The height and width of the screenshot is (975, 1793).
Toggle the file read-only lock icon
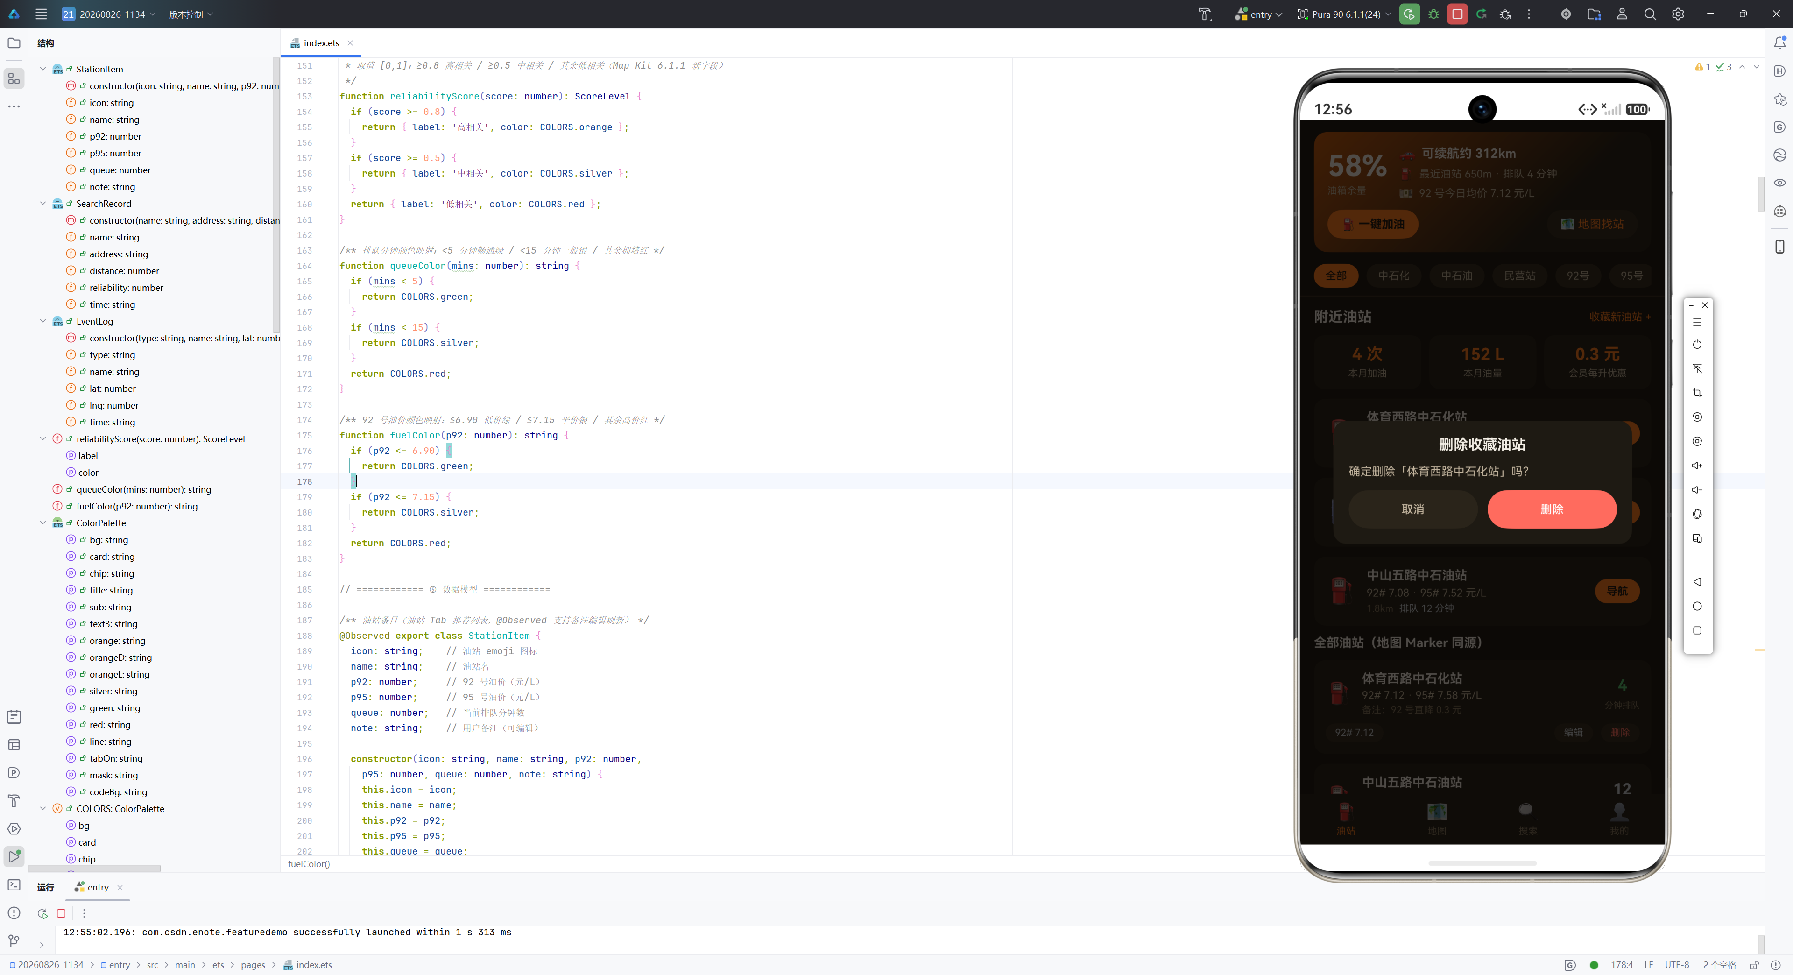[1754, 965]
